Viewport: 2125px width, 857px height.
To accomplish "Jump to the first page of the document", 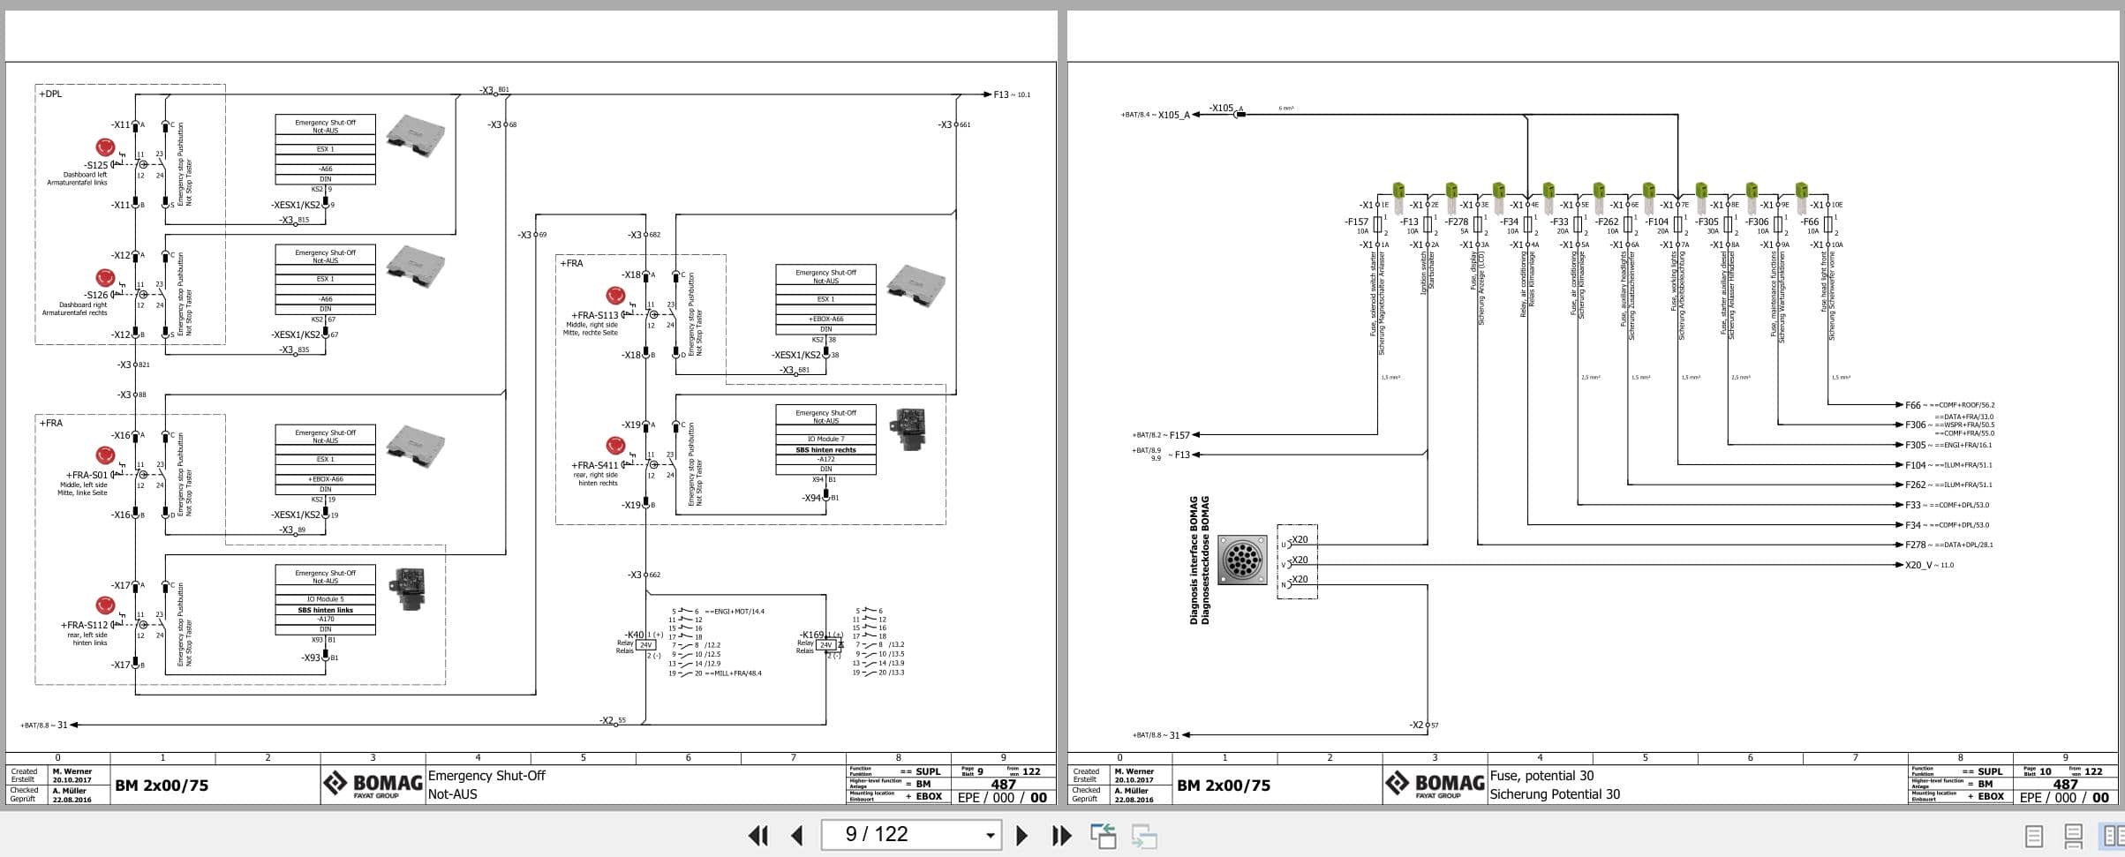I will [x=757, y=835].
